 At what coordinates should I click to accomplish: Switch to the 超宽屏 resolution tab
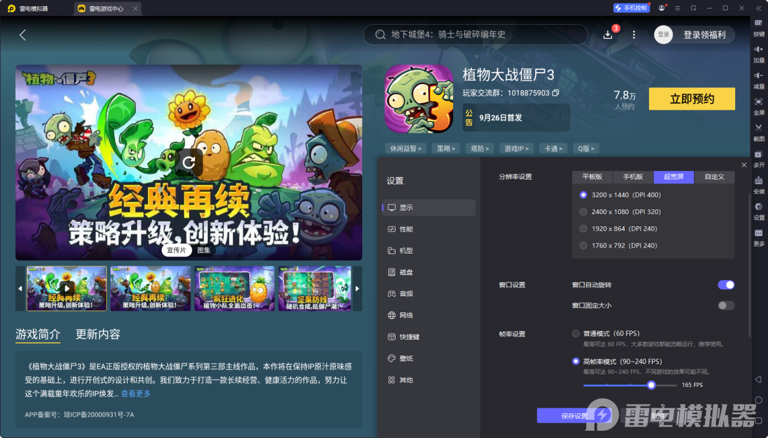tap(673, 177)
